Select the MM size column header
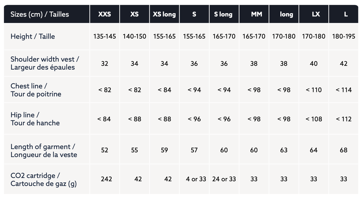The height and width of the screenshot is (197, 363). [x=256, y=14]
